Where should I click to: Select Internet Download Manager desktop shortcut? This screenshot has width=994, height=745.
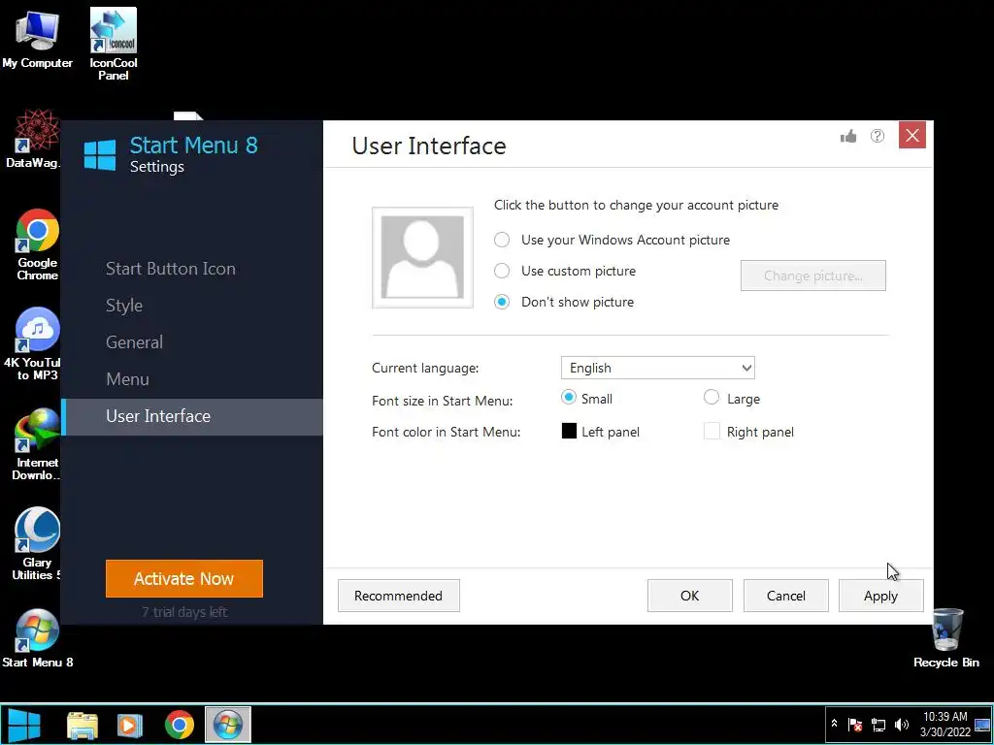click(x=36, y=444)
